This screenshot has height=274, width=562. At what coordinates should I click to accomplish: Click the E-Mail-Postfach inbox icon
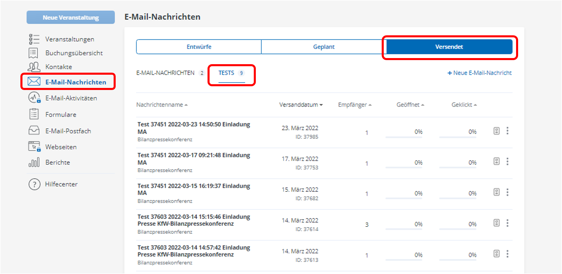(34, 130)
